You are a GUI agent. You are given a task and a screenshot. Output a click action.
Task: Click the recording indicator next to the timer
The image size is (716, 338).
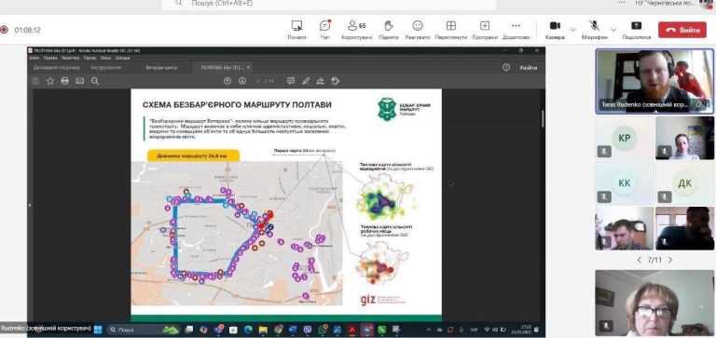tap(4, 30)
